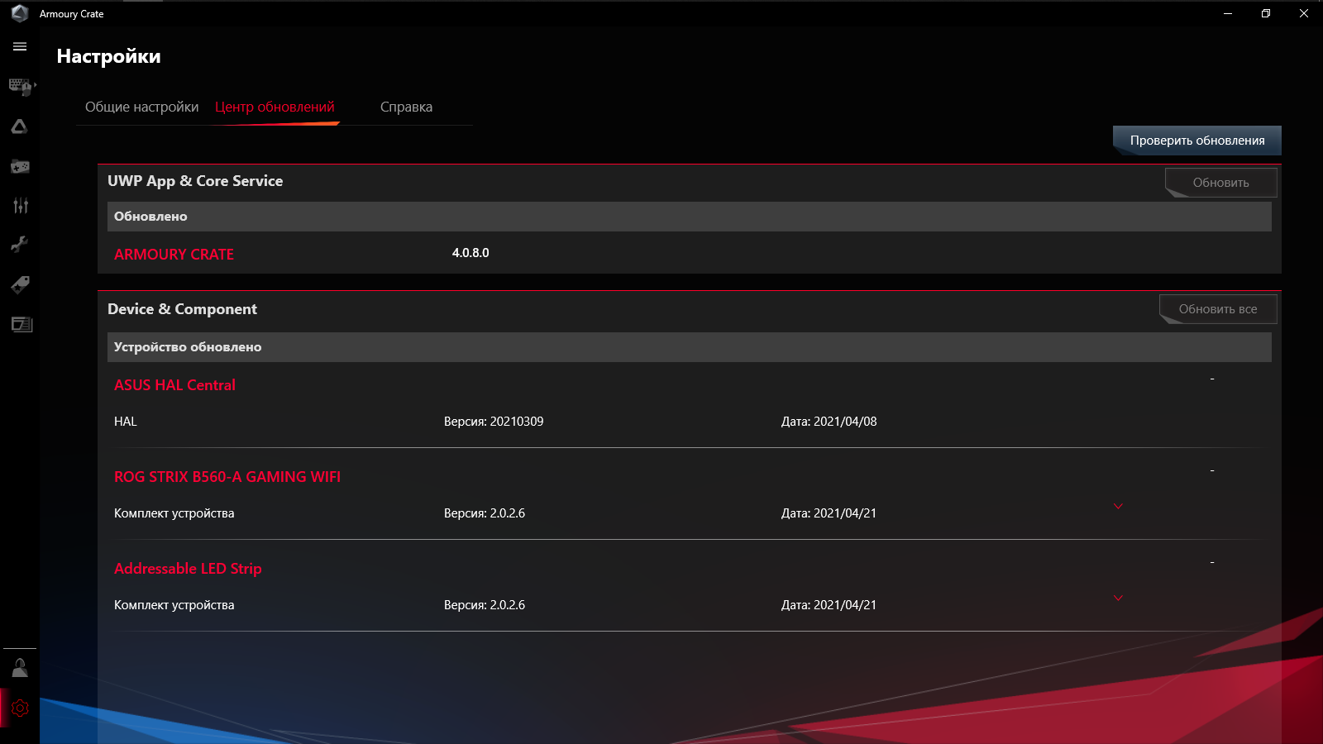Select the Центр обновлений tab
Screen dimensions: 1323x744
tap(275, 107)
